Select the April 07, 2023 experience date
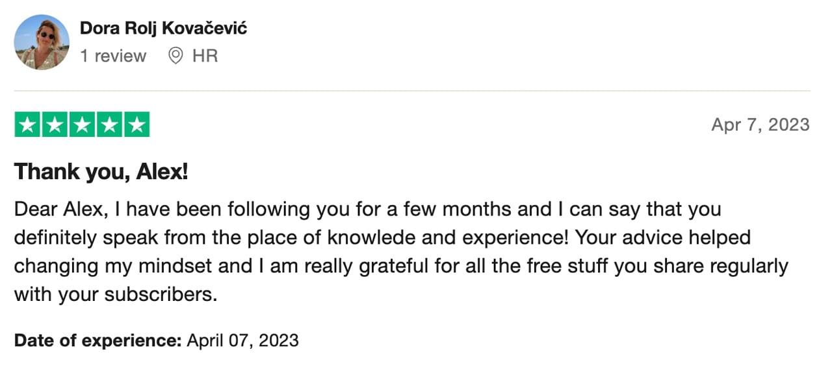The height and width of the screenshot is (371, 832). point(243,341)
